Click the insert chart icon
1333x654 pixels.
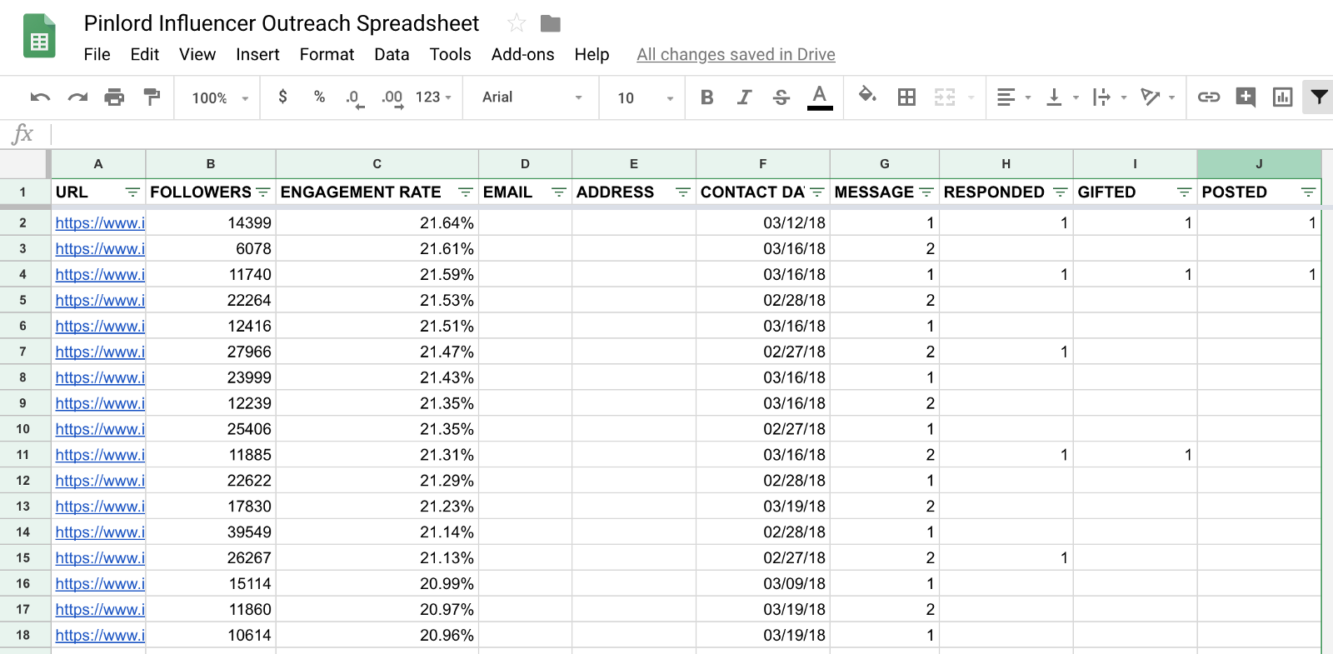tap(1282, 97)
